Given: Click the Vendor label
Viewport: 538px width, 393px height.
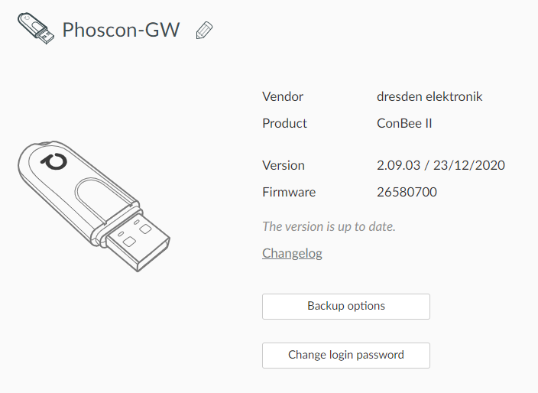Looking at the screenshot, I should pos(283,96).
